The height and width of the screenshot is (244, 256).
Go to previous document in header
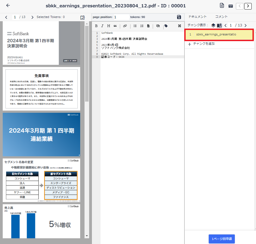pyautogui.click(x=239, y=6)
